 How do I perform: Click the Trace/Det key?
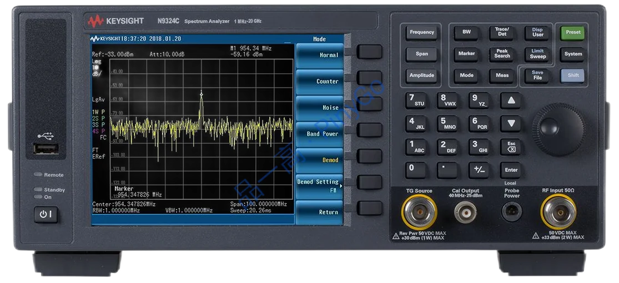pyautogui.click(x=502, y=32)
